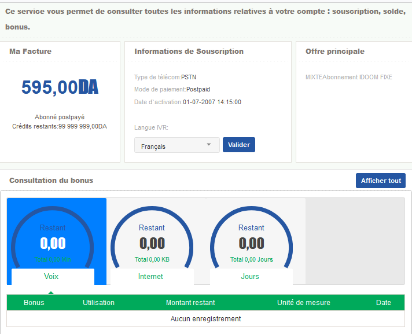Click the Unité de mesure column header
Viewport: 412px width, 334px height.
point(304,303)
